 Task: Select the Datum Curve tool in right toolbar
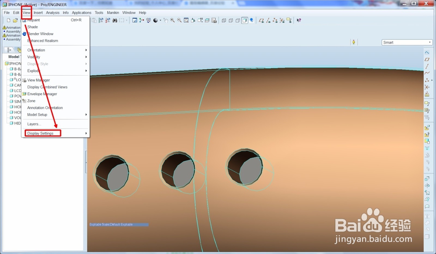point(427,73)
